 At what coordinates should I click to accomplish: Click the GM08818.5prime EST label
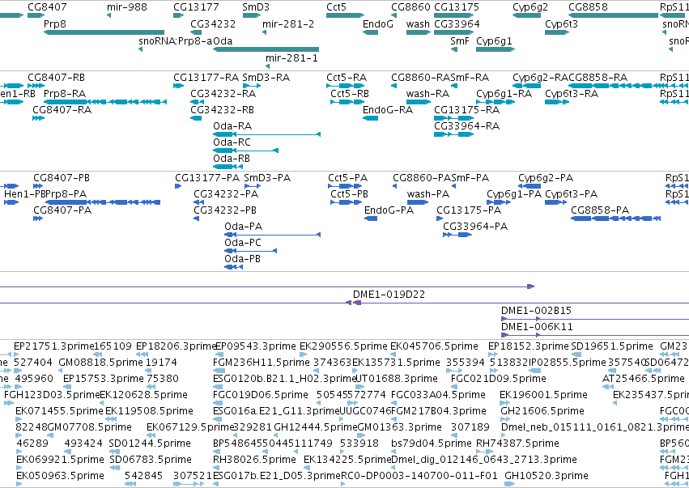pyautogui.click(x=100, y=363)
